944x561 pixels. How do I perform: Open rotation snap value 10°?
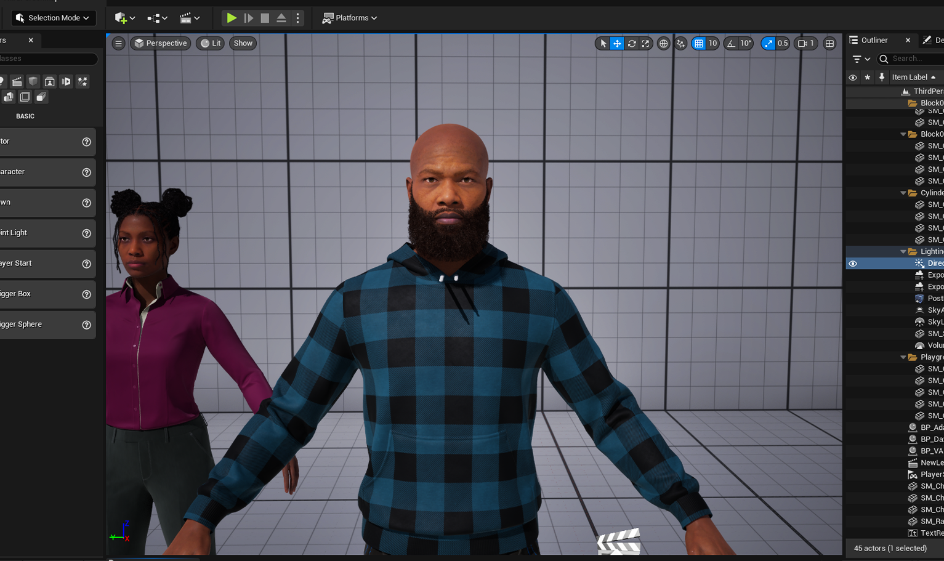click(x=746, y=43)
